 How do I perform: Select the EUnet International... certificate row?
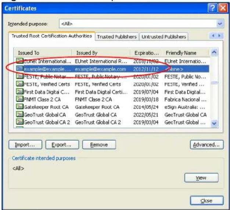pyautogui.click(x=112, y=61)
